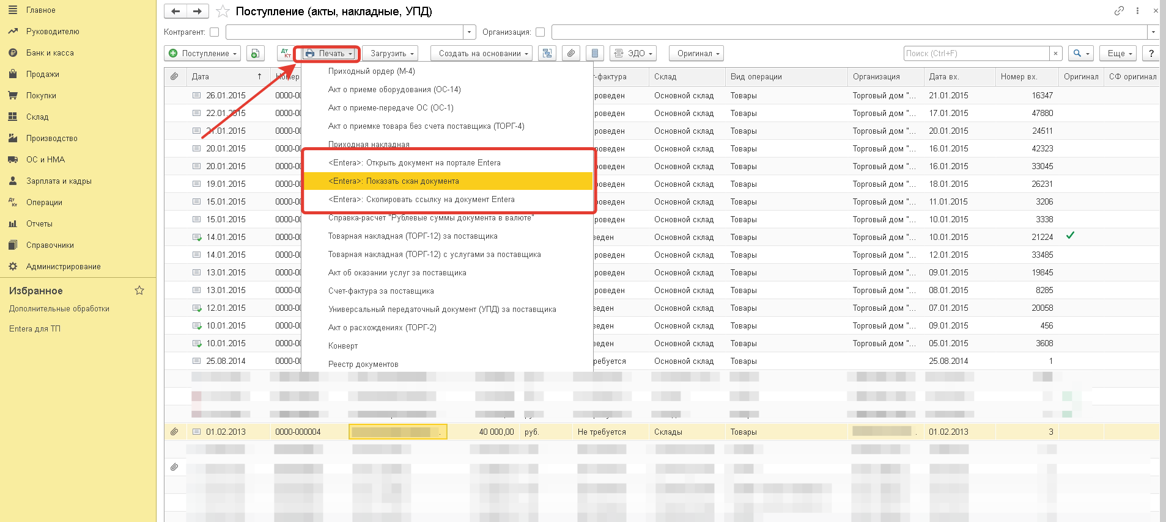1166x522 pixels.
Task: Click the Контрагент input field
Action: [344, 32]
